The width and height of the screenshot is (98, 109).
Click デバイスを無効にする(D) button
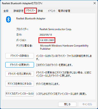click(19, 84)
